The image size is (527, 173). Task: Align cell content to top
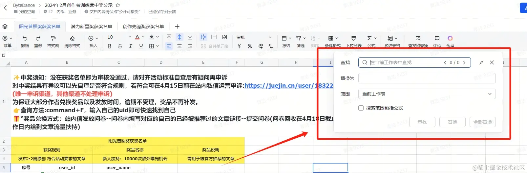tap(169, 37)
